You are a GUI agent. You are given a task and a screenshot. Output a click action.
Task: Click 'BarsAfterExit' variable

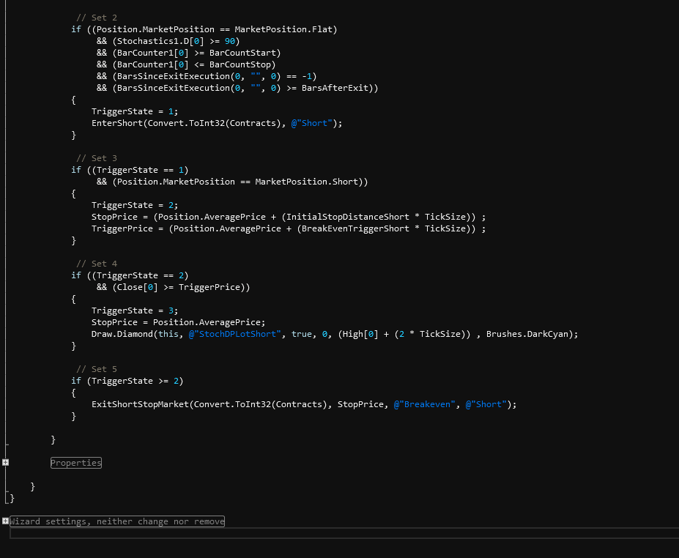click(335, 88)
